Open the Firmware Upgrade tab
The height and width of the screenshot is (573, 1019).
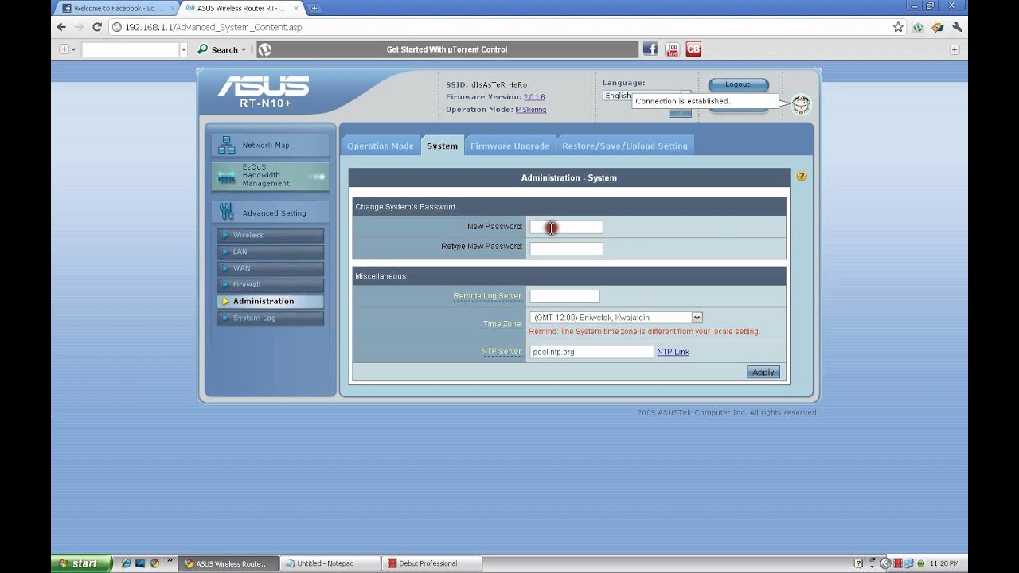point(509,146)
